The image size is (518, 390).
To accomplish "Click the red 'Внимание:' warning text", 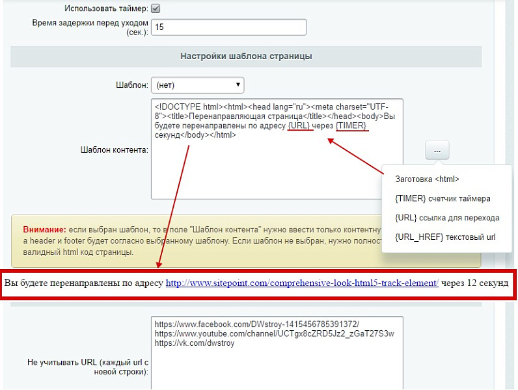I will tap(45, 229).
